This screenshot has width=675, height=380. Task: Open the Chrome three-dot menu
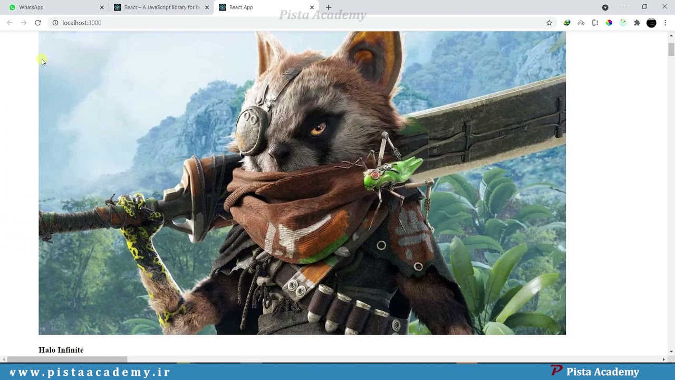[666, 23]
